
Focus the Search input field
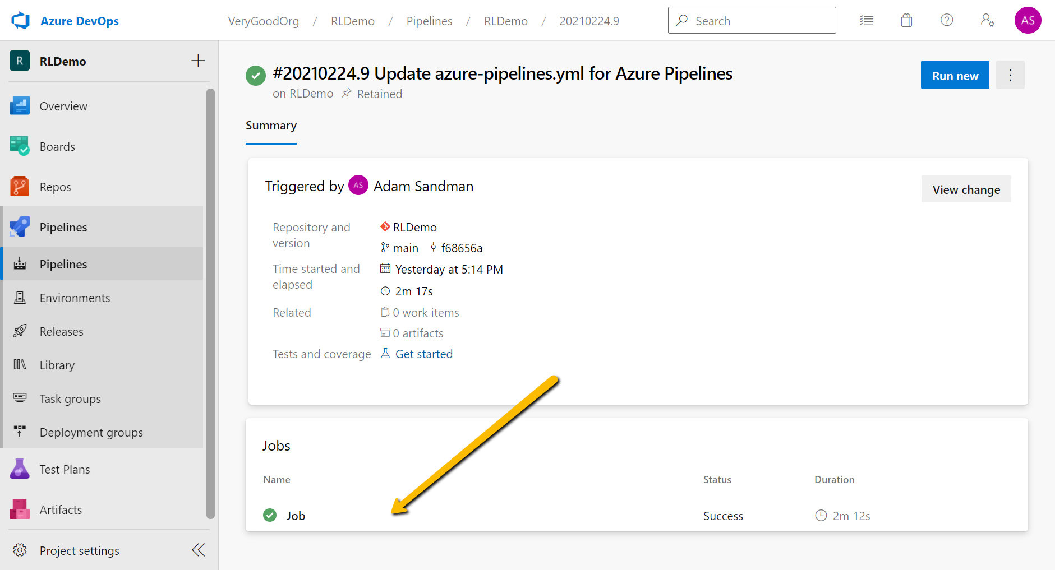click(x=752, y=20)
